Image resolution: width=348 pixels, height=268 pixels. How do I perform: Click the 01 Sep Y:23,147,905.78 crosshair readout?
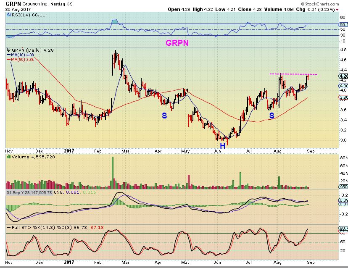point(29,192)
